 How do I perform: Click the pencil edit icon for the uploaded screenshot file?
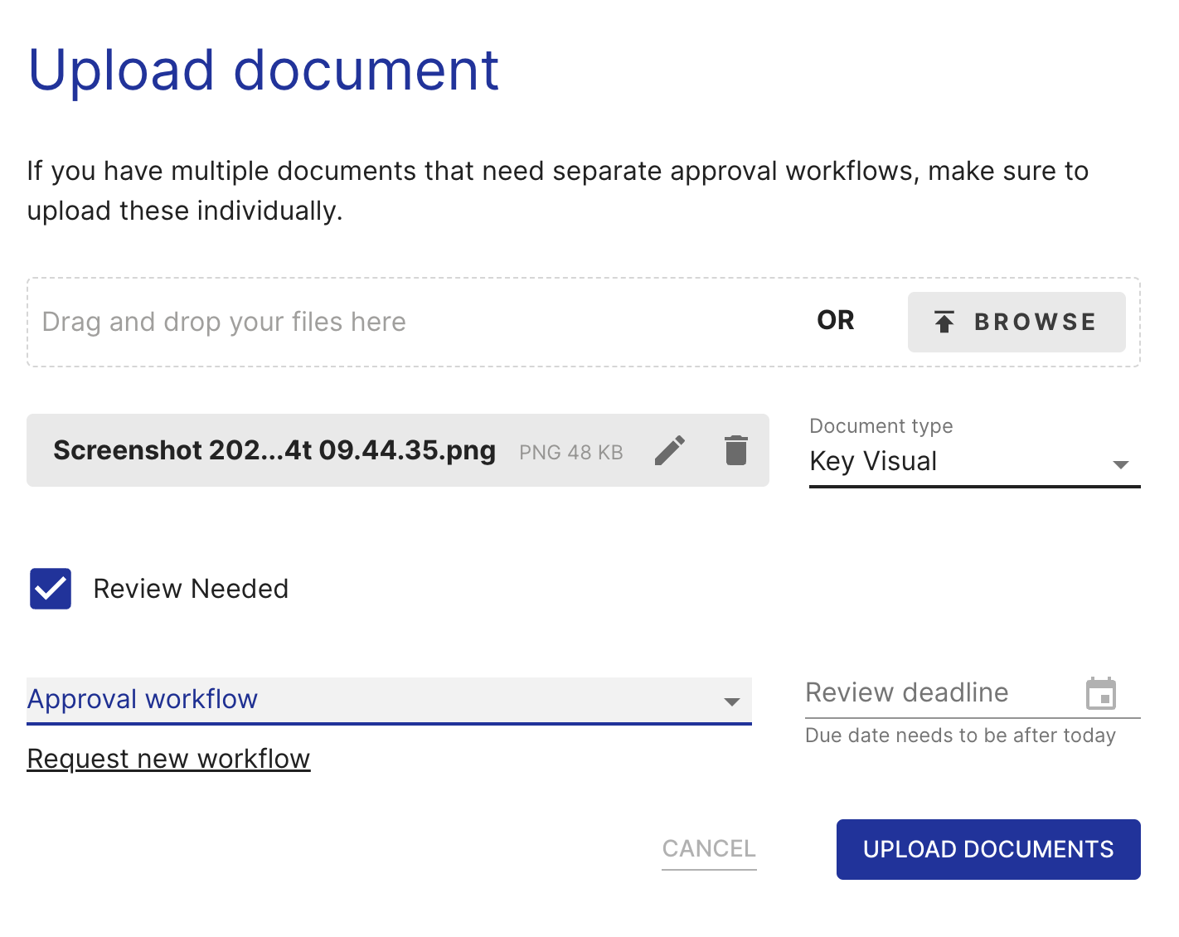pyautogui.click(x=670, y=450)
